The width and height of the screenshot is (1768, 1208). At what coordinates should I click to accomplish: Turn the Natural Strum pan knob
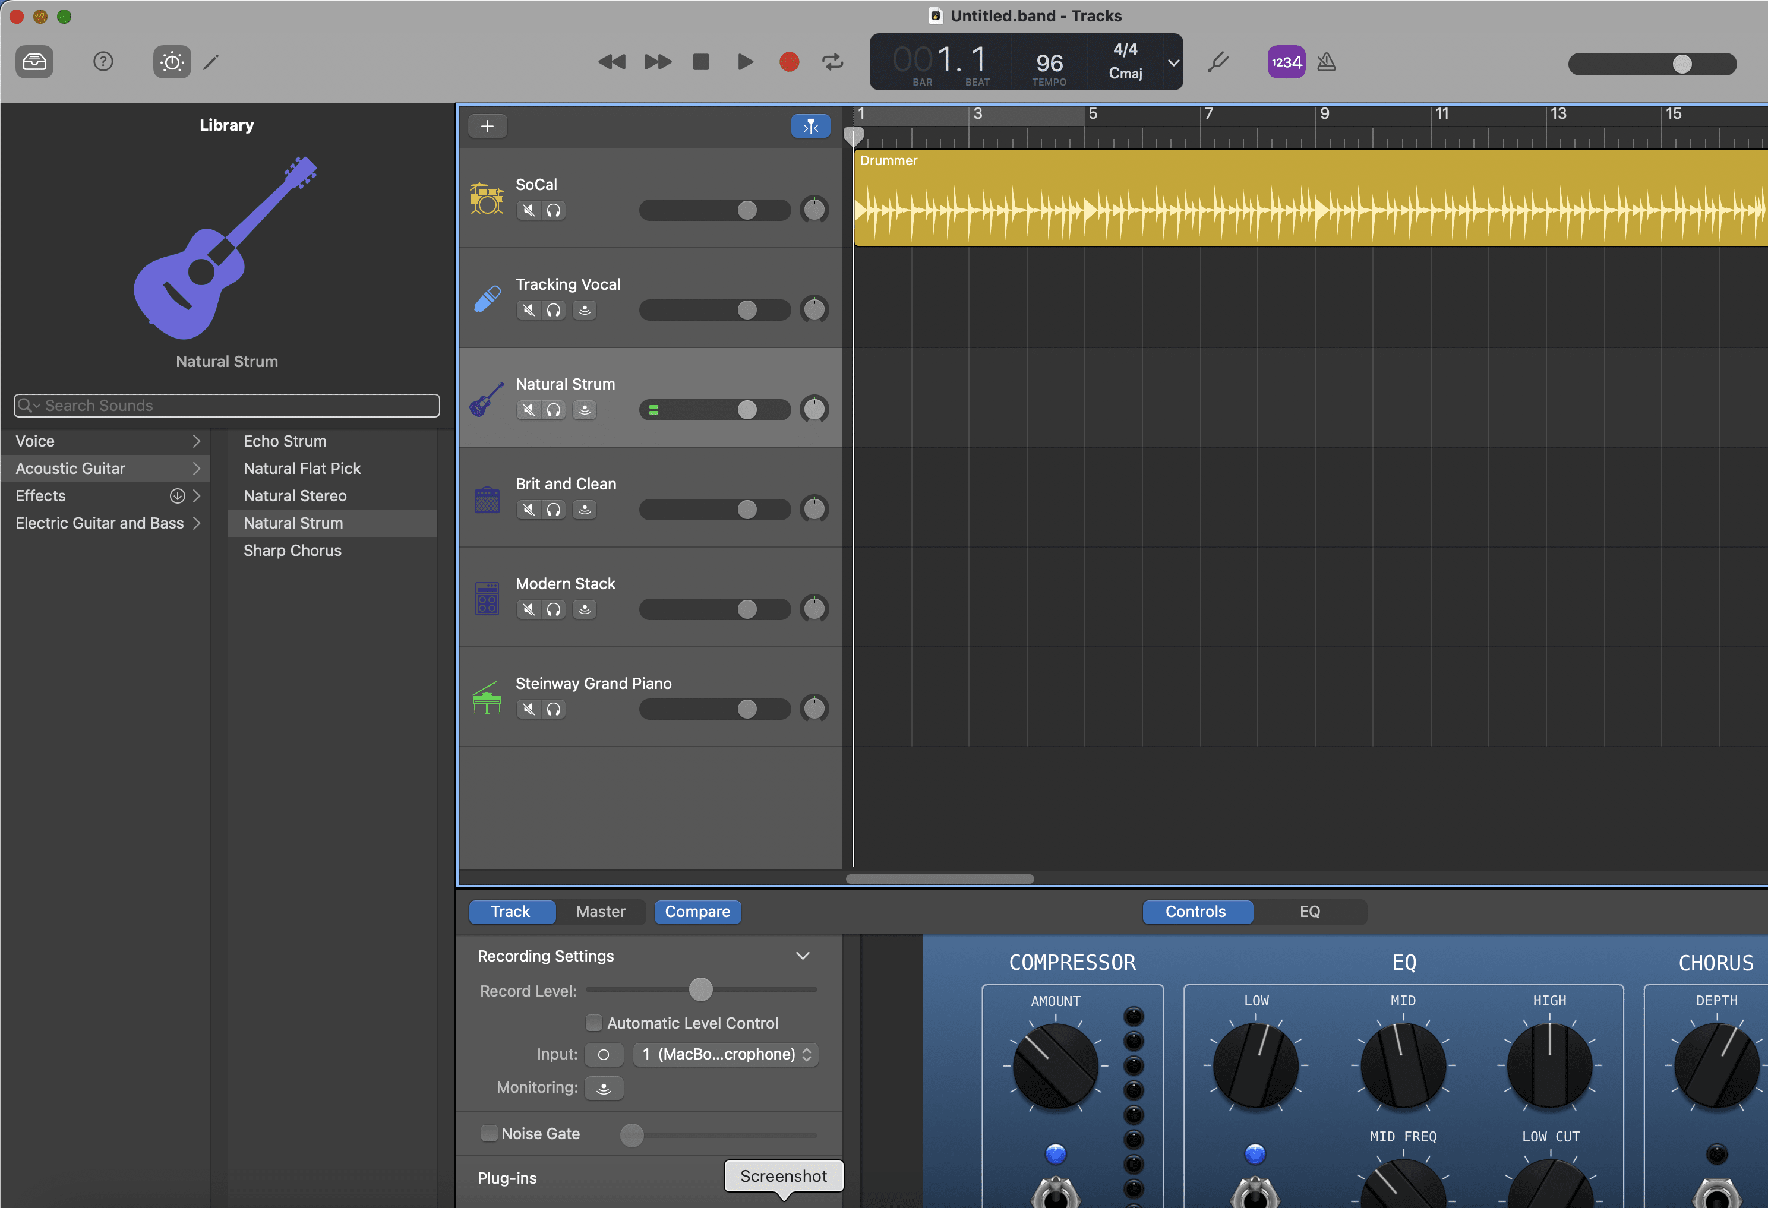point(814,409)
